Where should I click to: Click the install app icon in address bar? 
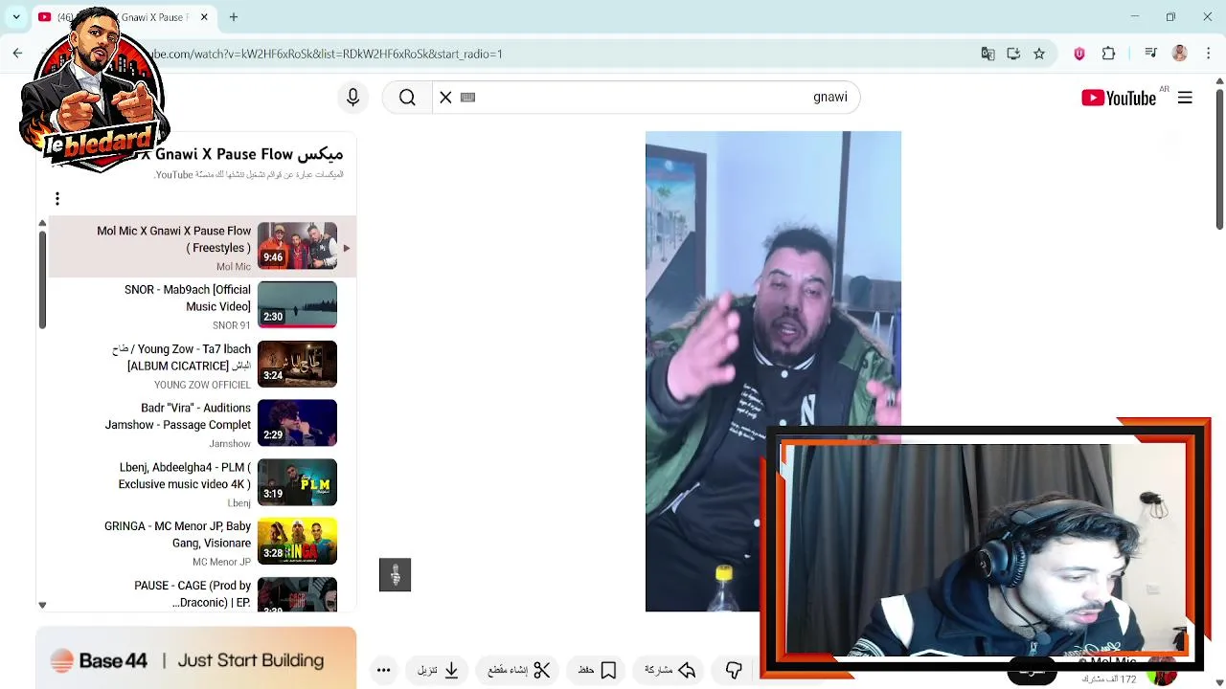(x=1013, y=54)
